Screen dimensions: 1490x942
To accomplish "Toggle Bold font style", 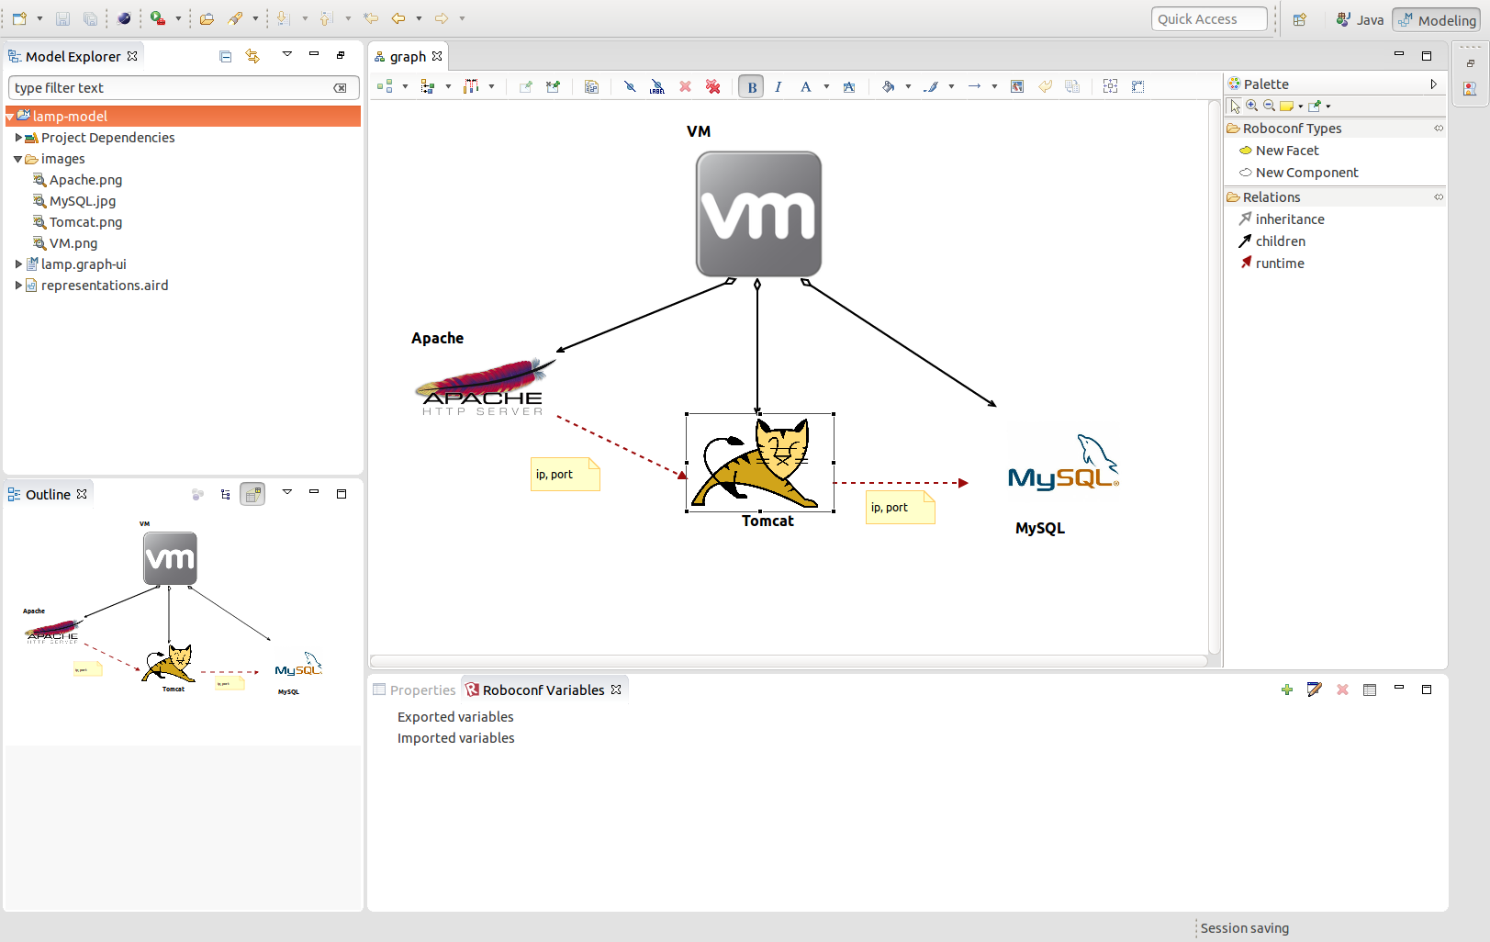I will 751,86.
